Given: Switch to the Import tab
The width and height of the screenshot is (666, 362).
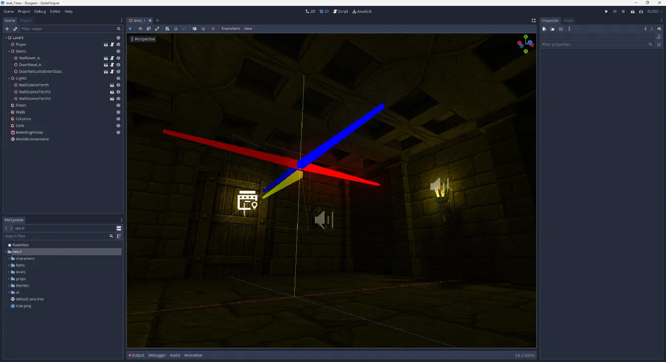Looking at the screenshot, I should [26, 21].
